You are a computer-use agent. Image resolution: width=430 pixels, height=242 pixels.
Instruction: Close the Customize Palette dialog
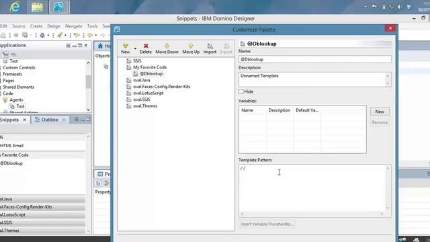(390, 28)
